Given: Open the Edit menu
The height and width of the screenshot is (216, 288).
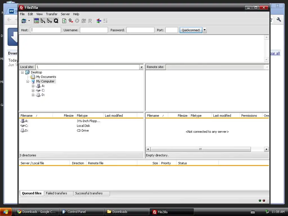Looking at the screenshot, I should (30, 14).
